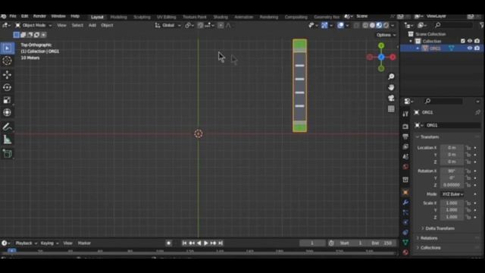Toggle Collection exclude checkbox in outliner

pyautogui.click(x=463, y=41)
